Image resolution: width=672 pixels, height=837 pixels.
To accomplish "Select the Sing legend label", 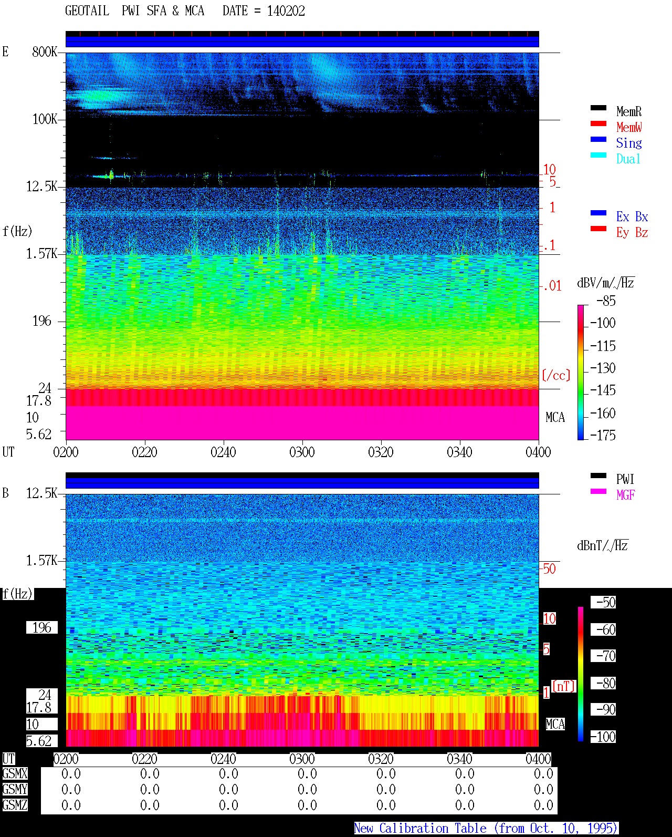I will click(x=629, y=143).
